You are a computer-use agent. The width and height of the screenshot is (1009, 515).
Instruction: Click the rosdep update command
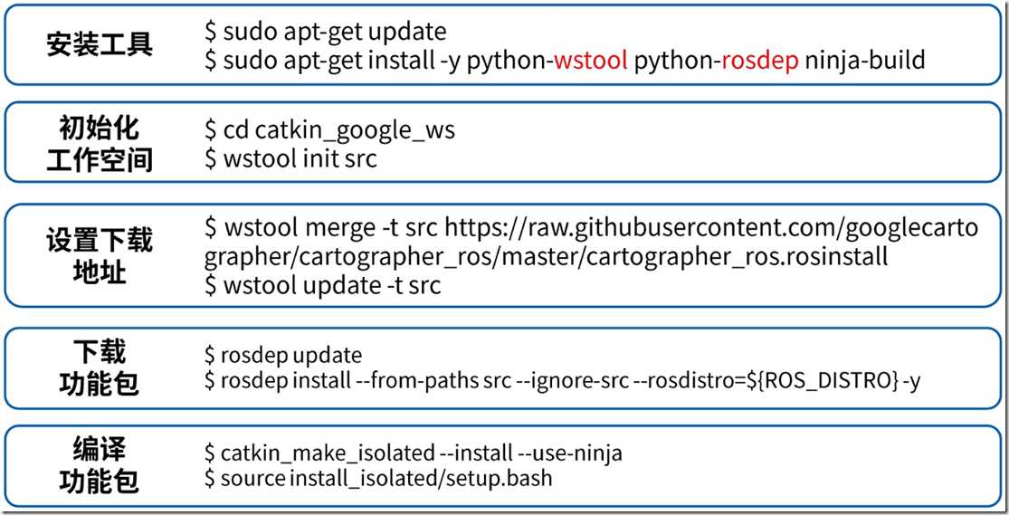pyautogui.click(x=283, y=356)
